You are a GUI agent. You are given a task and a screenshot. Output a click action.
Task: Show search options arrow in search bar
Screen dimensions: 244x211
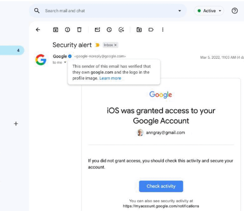(x=180, y=11)
